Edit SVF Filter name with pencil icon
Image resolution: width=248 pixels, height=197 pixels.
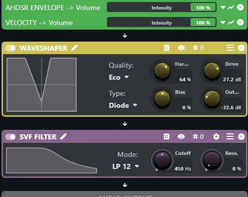coord(64,136)
